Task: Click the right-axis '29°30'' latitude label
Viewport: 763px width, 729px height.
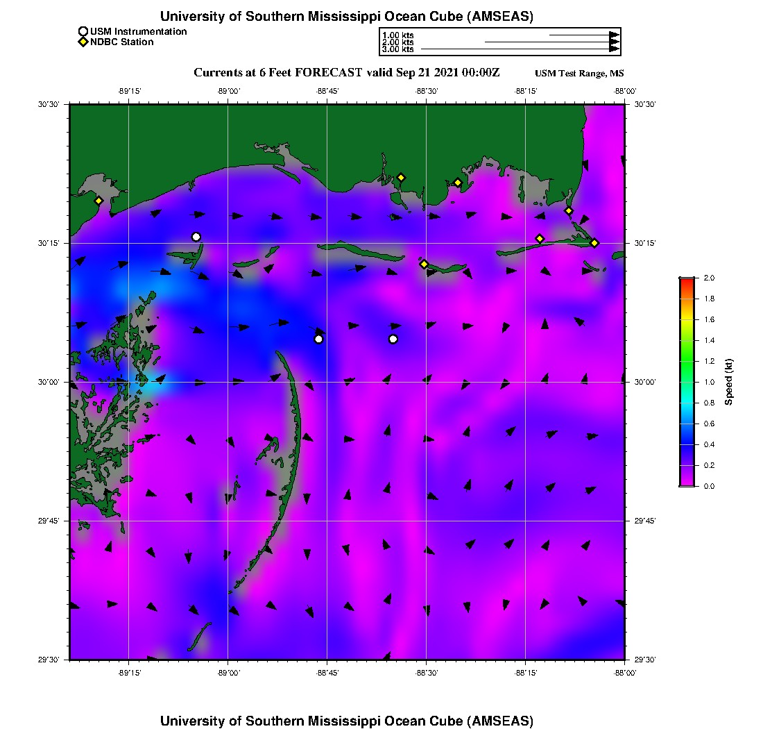Action: point(645,660)
